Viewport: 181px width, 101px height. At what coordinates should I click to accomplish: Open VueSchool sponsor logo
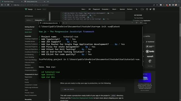click(150, 42)
